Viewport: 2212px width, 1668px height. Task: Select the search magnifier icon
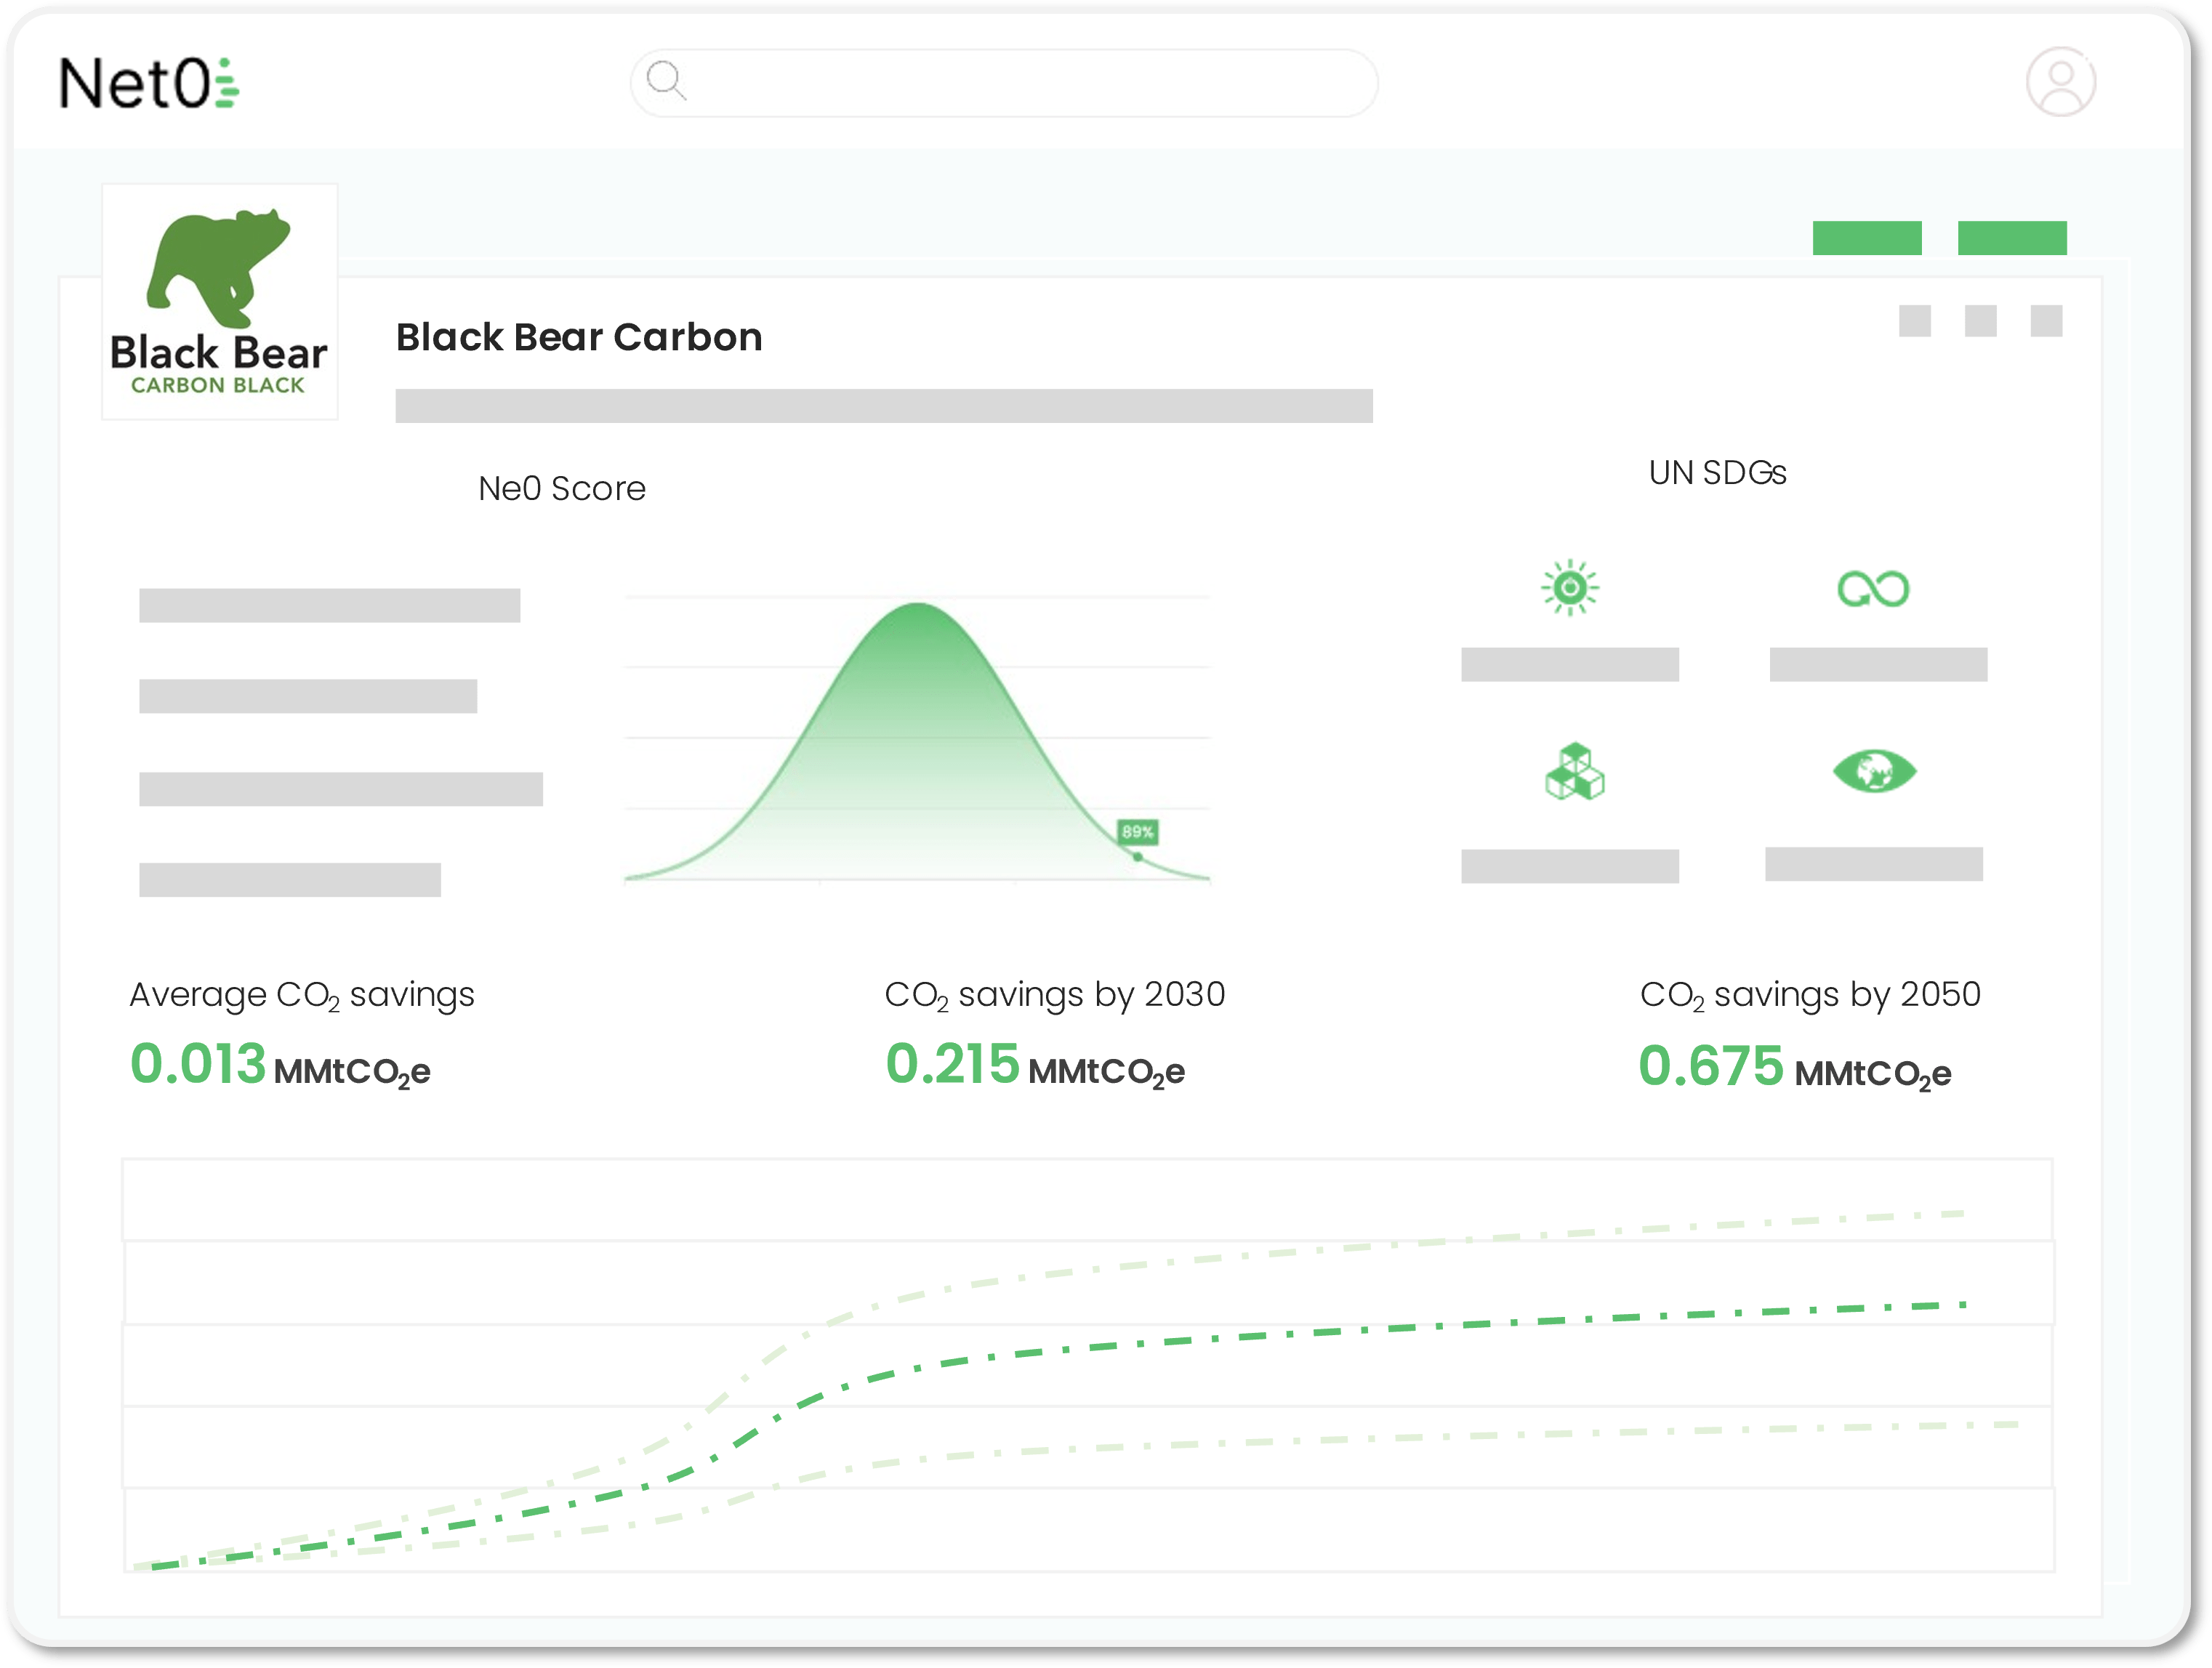click(x=666, y=83)
